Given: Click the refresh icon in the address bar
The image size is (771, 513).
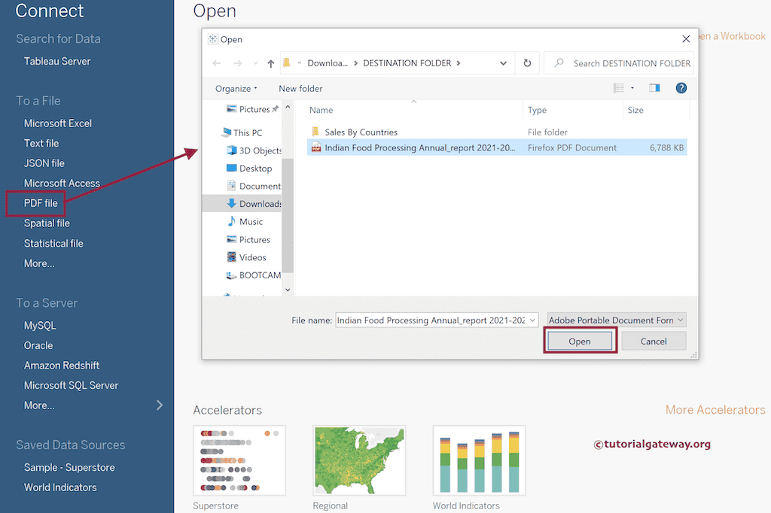Looking at the screenshot, I should click(x=526, y=62).
